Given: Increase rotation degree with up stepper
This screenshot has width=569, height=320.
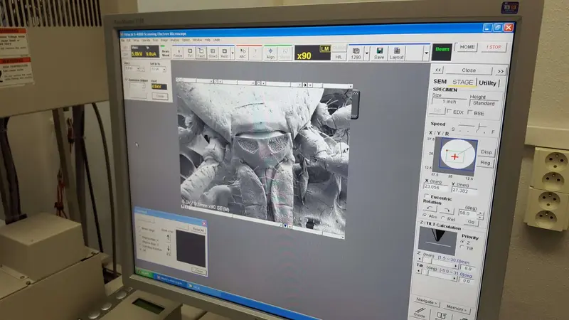Looking at the screenshot, I should [x=481, y=213].
